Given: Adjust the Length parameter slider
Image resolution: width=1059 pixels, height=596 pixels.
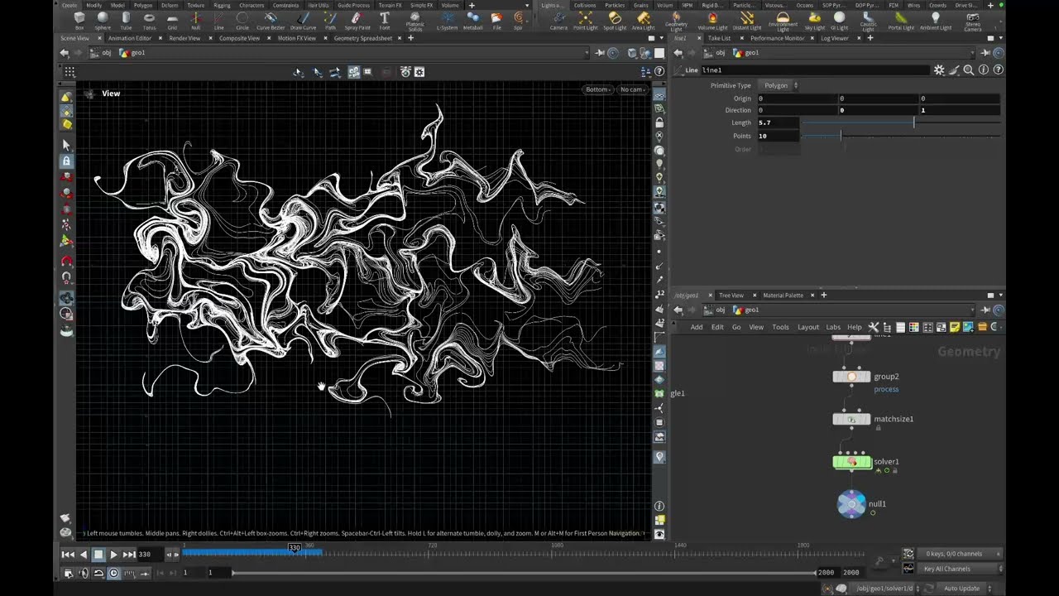Looking at the screenshot, I should click(901, 123).
